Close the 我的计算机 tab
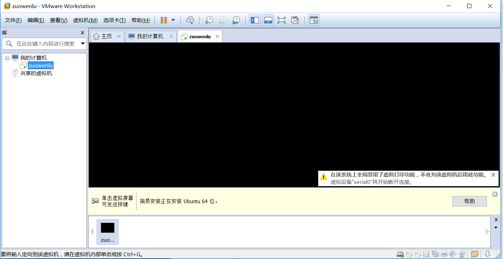 pyautogui.click(x=171, y=36)
